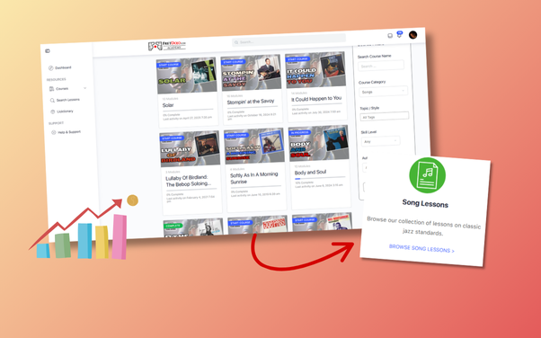The height and width of the screenshot is (338, 541).
Task: Click the green Song Lessons music sheet icon
Action: (x=427, y=175)
